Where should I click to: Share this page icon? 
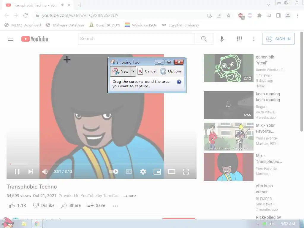tap(219, 15)
